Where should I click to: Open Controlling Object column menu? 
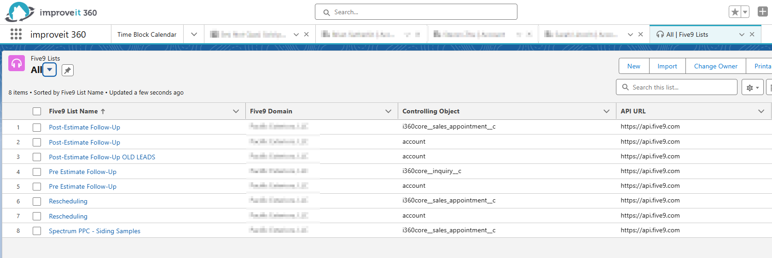(x=606, y=111)
